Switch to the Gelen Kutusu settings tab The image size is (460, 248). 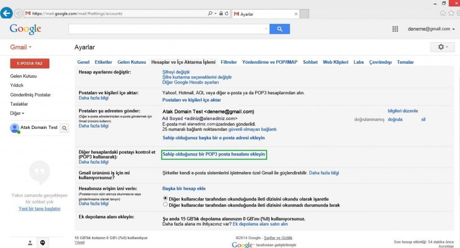pyautogui.click(x=132, y=62)
